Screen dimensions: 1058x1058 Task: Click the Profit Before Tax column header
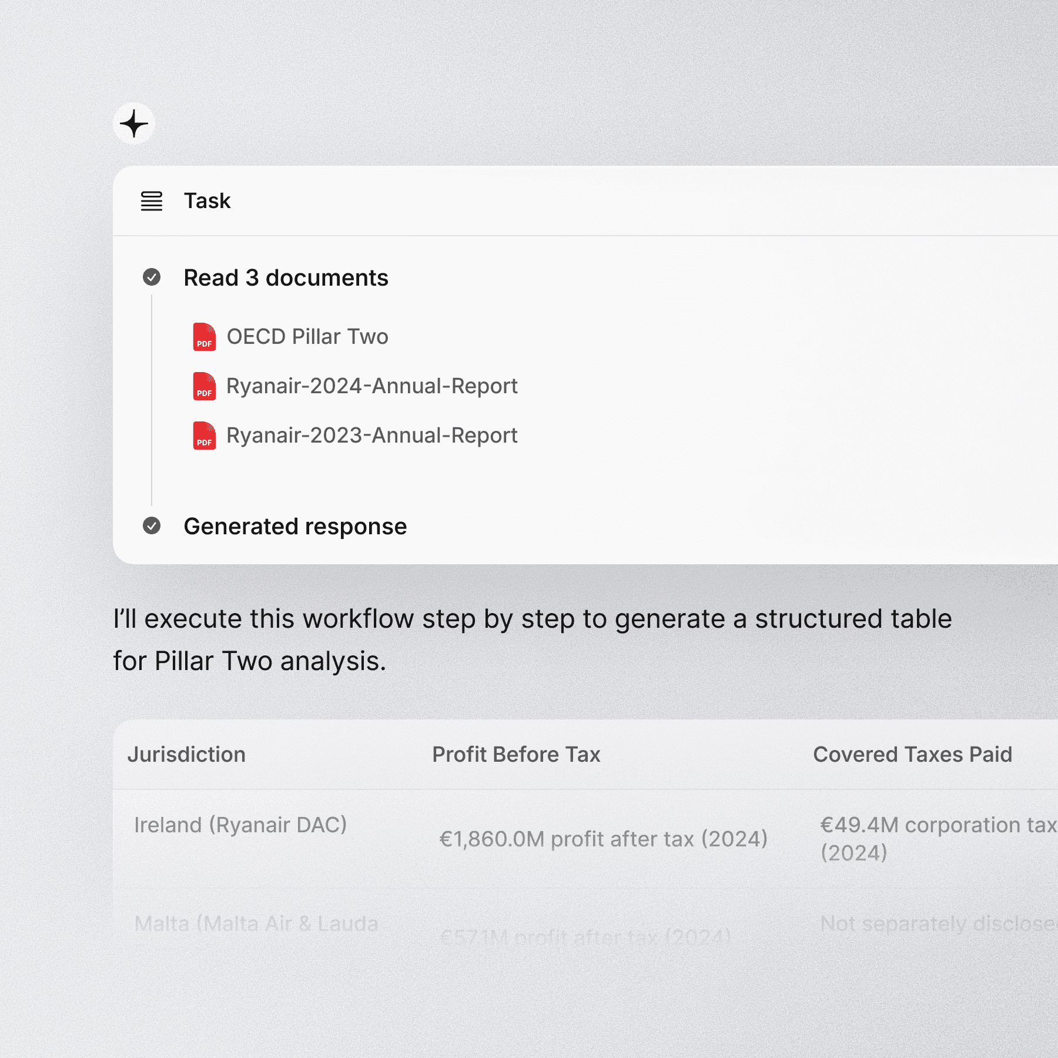pos(516,754)
